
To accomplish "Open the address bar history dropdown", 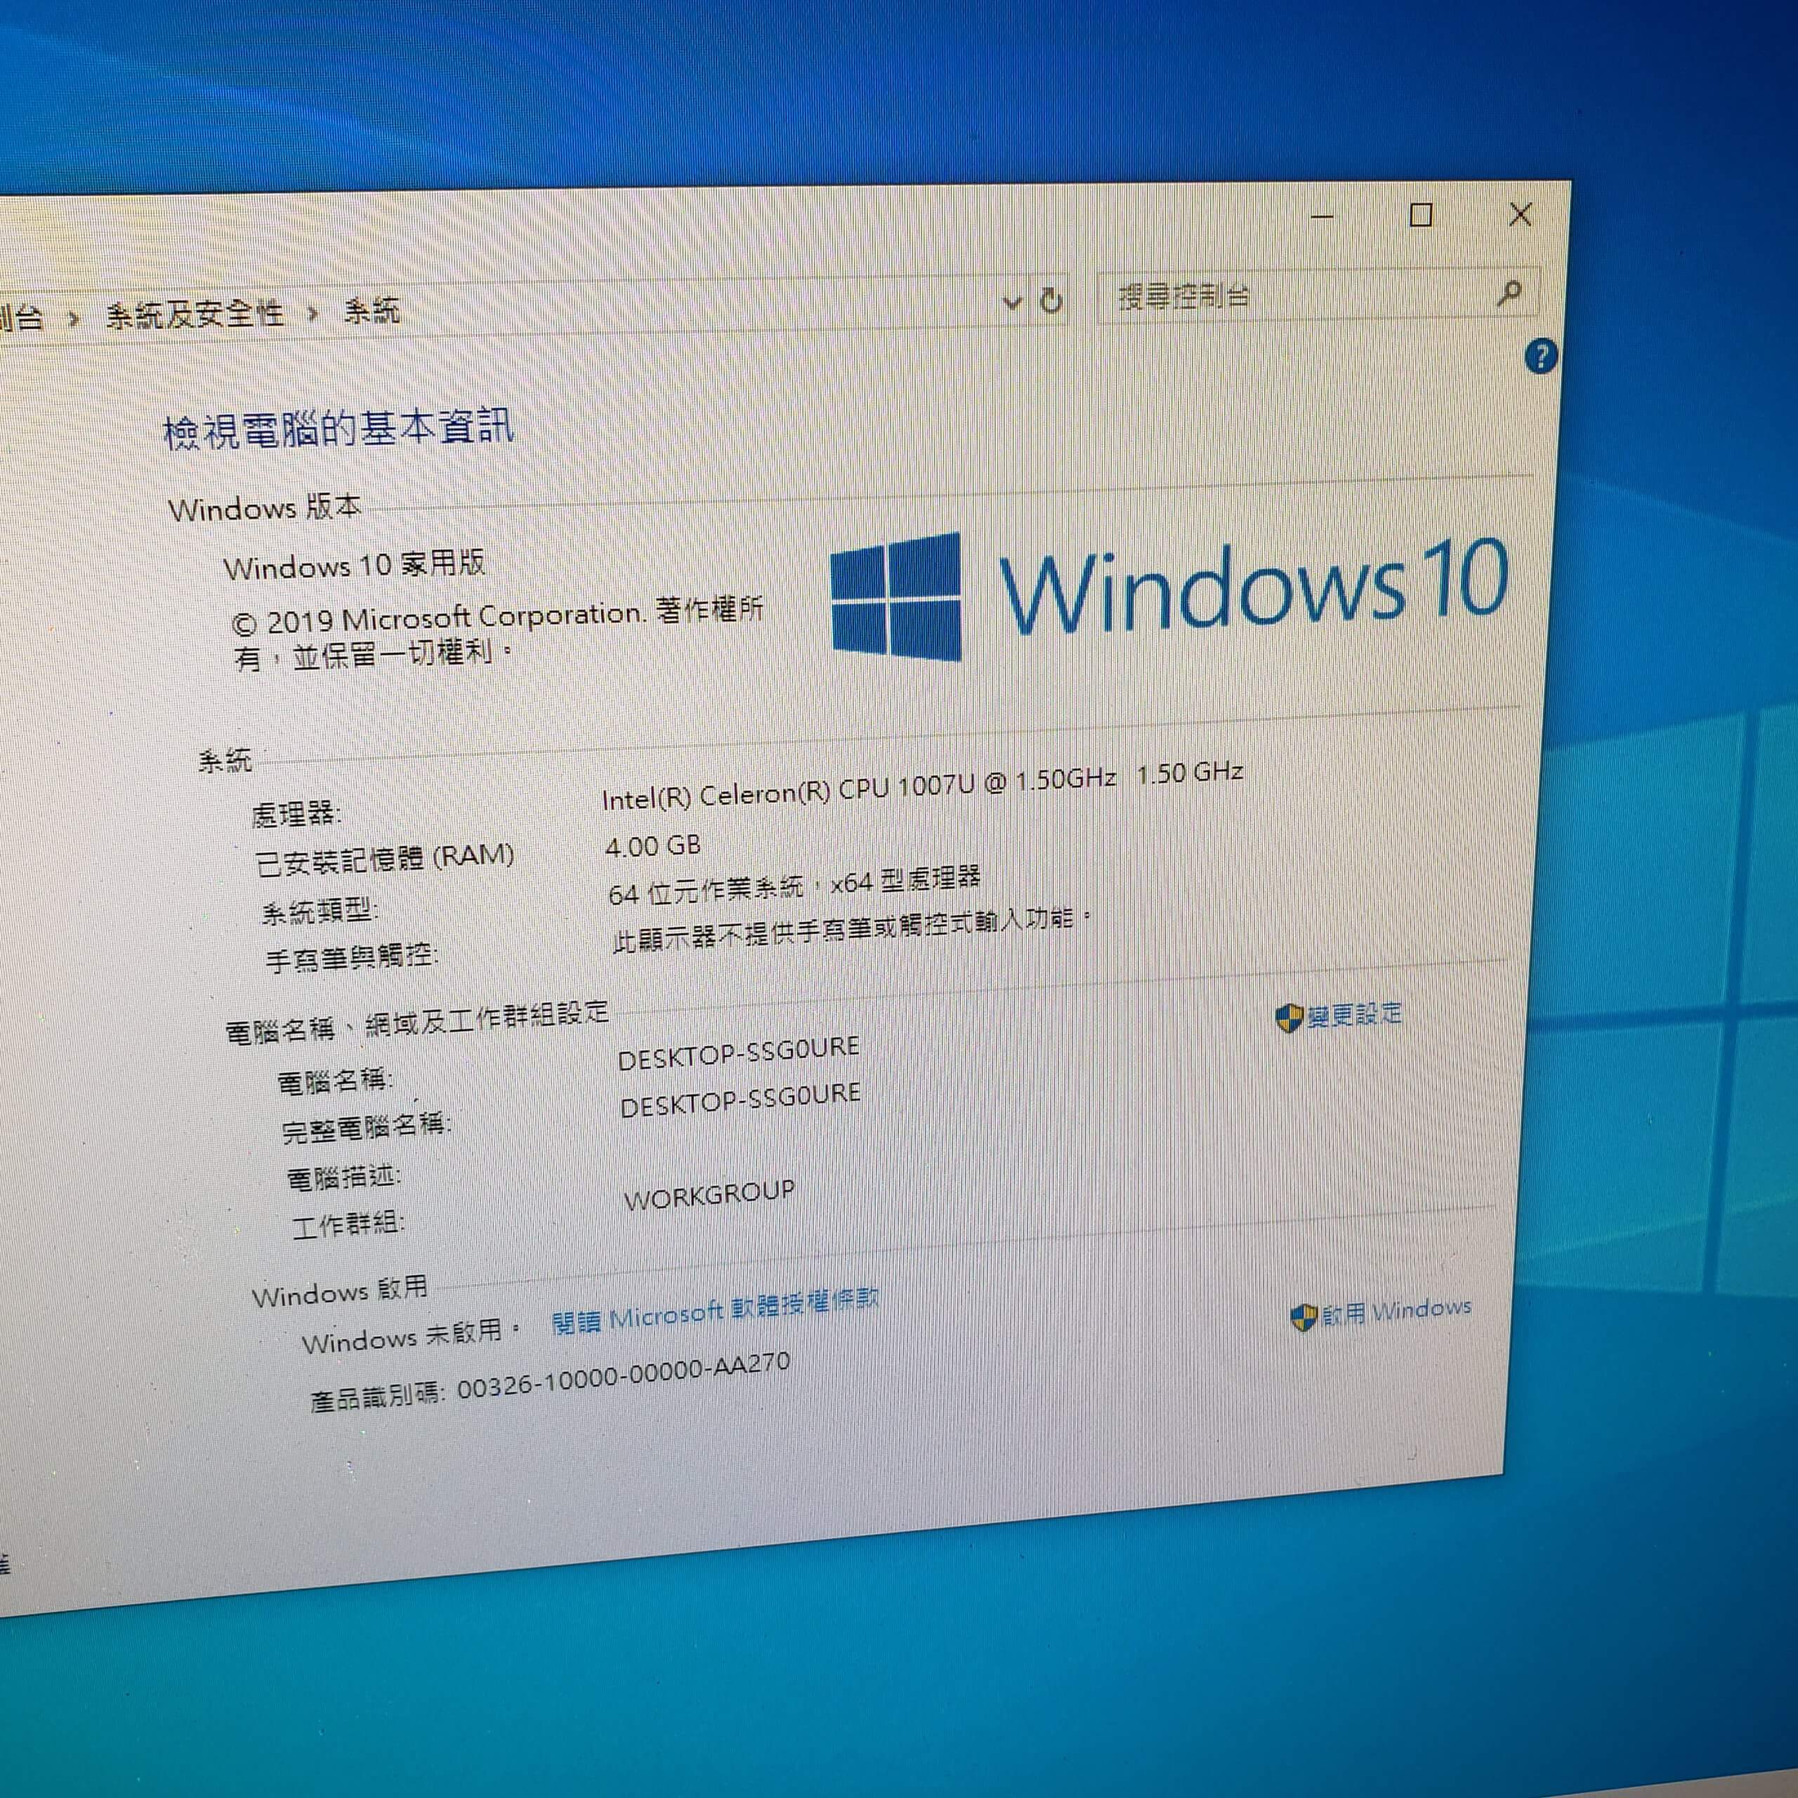I will pos(1011,303).
